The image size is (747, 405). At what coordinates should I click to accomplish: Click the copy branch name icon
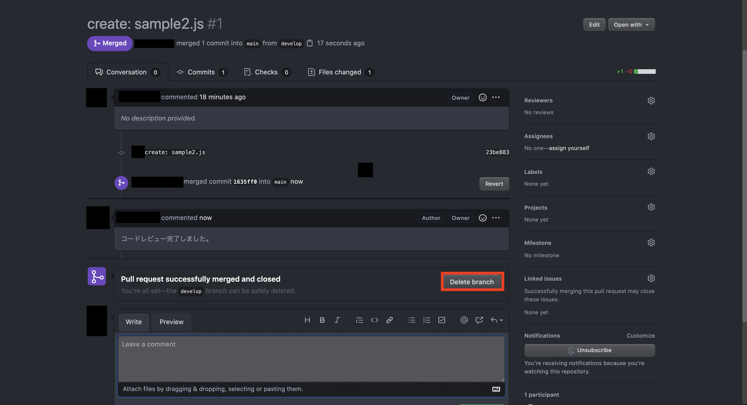[x=310, y=43]
